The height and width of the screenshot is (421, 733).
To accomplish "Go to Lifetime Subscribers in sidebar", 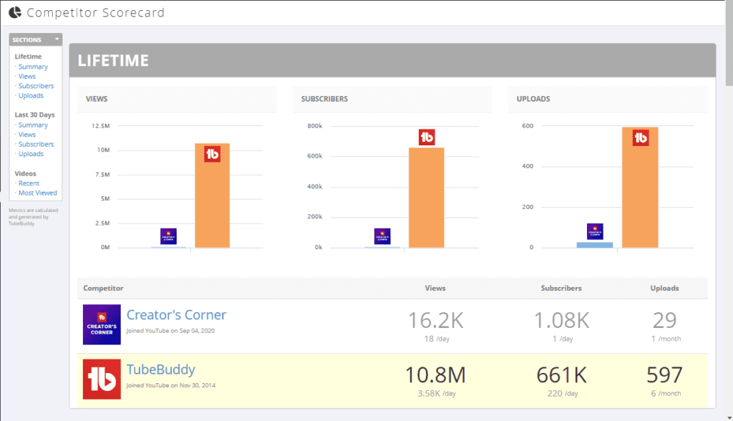I will click(x=36, y=86).
